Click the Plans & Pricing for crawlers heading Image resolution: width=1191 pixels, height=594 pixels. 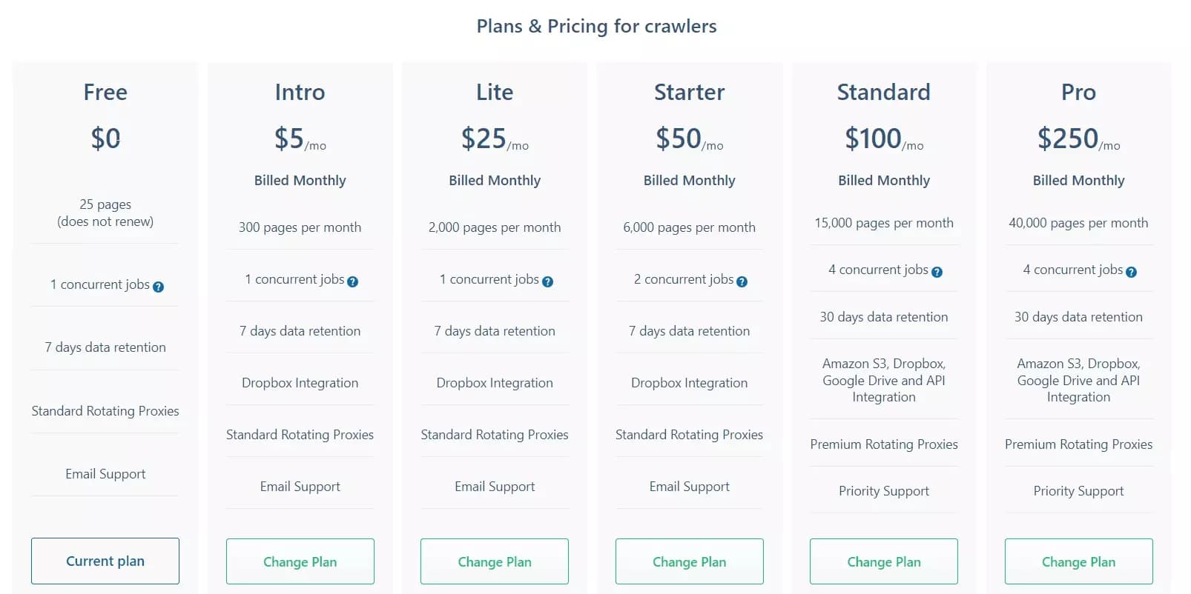pyautogui.click(x=595, y=26)
